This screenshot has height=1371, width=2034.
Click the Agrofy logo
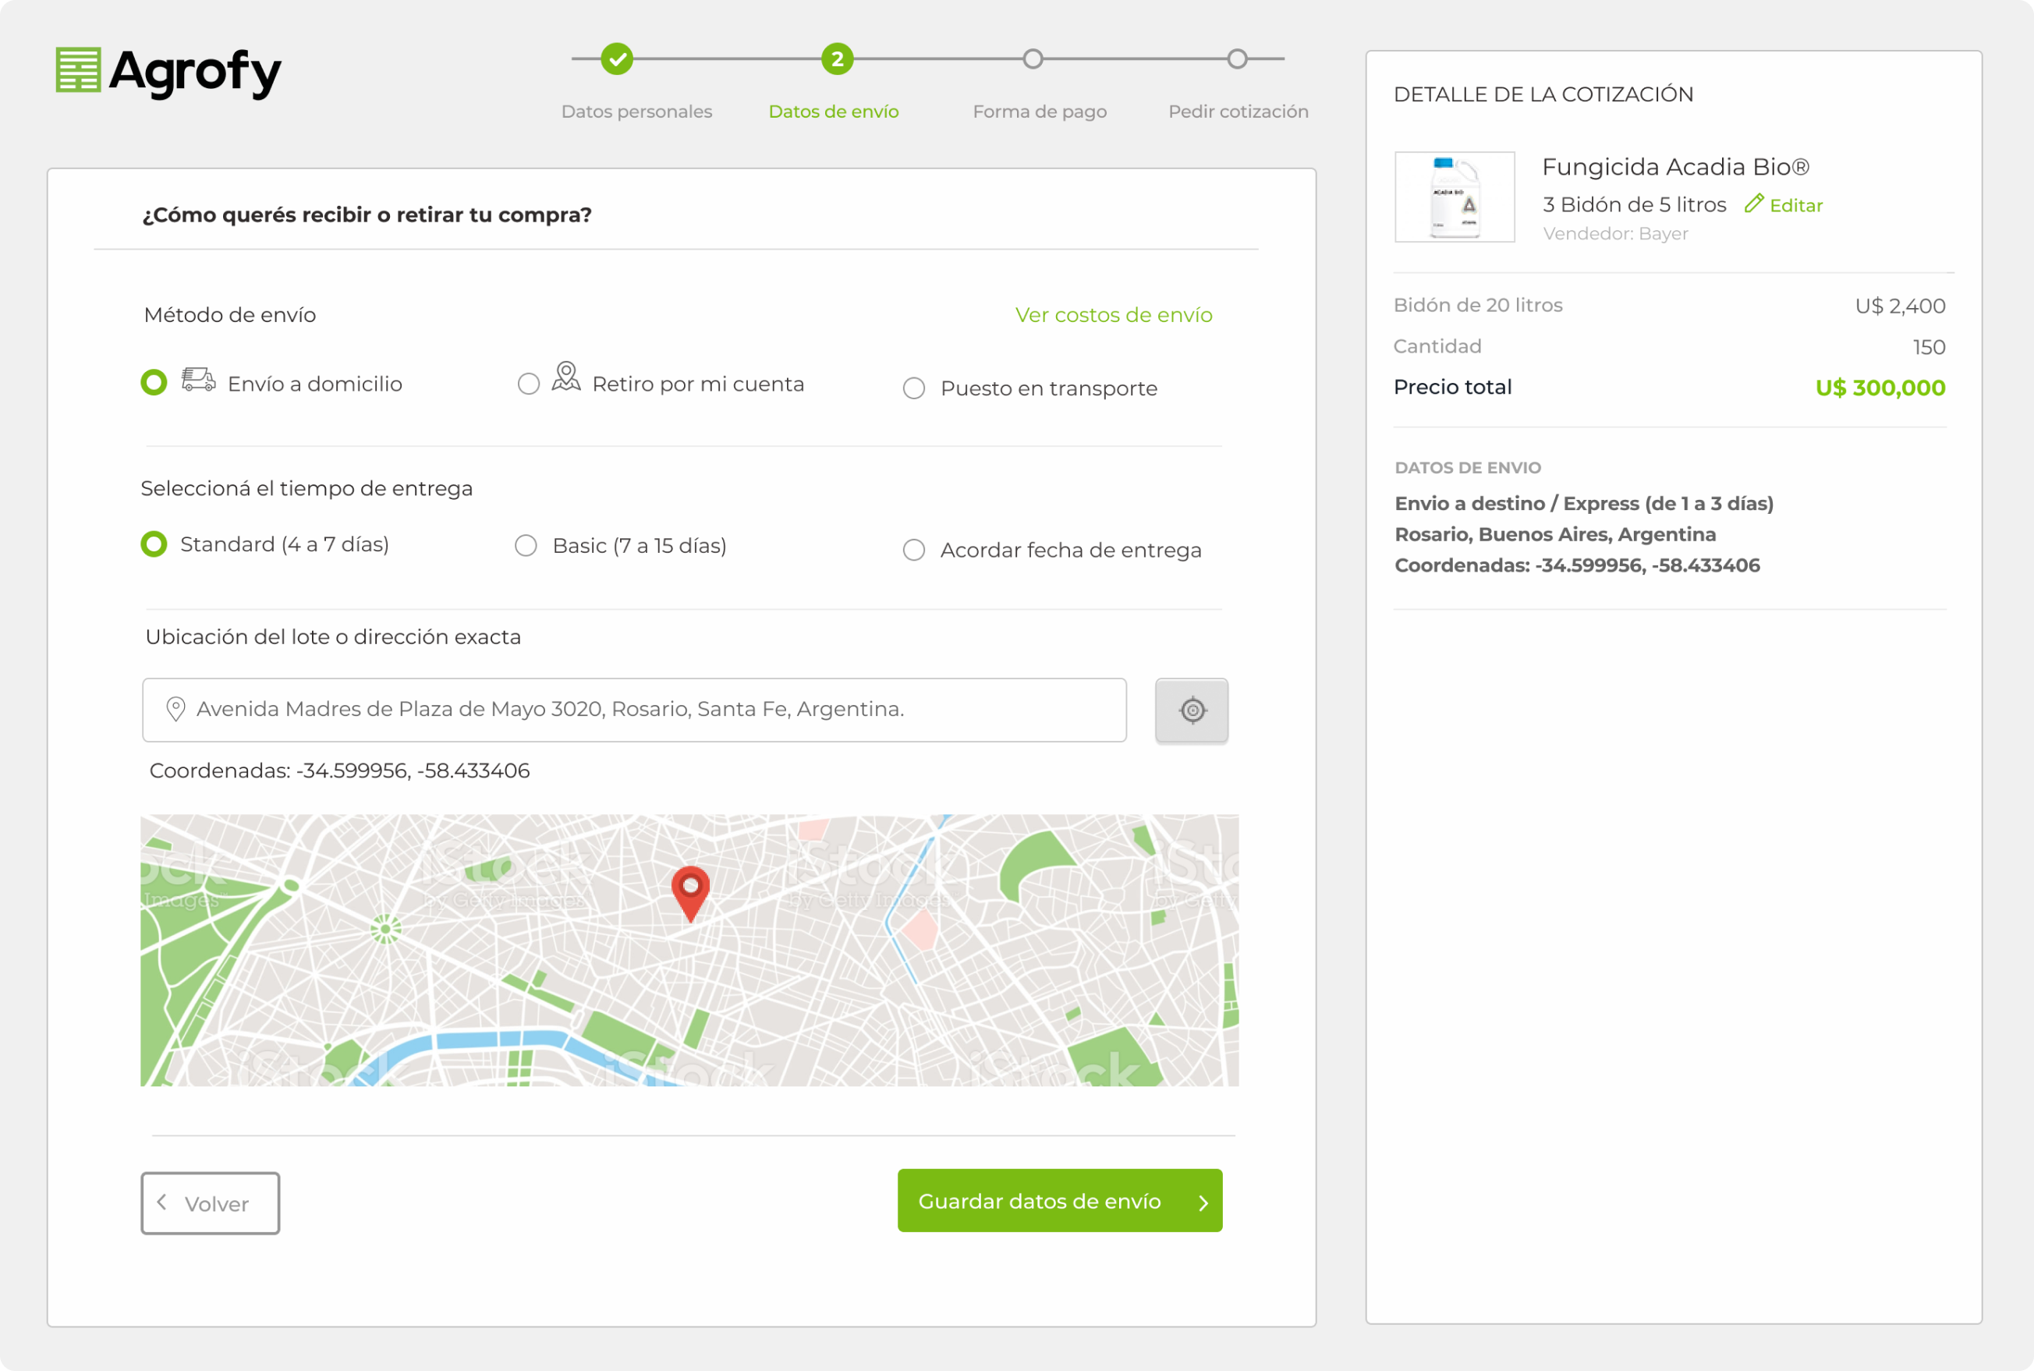(x=168, y=73)
